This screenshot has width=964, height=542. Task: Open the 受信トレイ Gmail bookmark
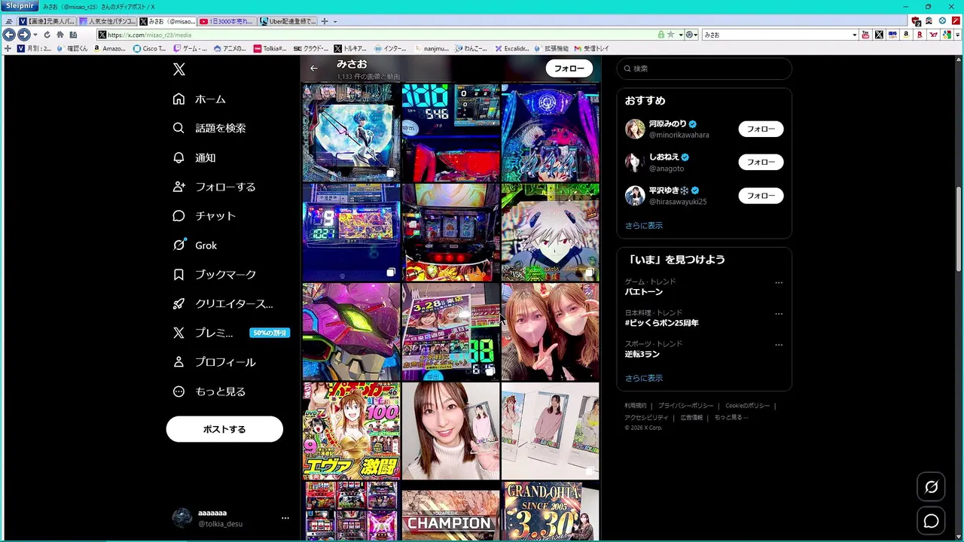[592, 48]
